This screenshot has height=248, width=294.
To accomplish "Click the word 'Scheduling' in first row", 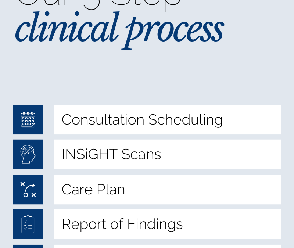I will [186, 120].
